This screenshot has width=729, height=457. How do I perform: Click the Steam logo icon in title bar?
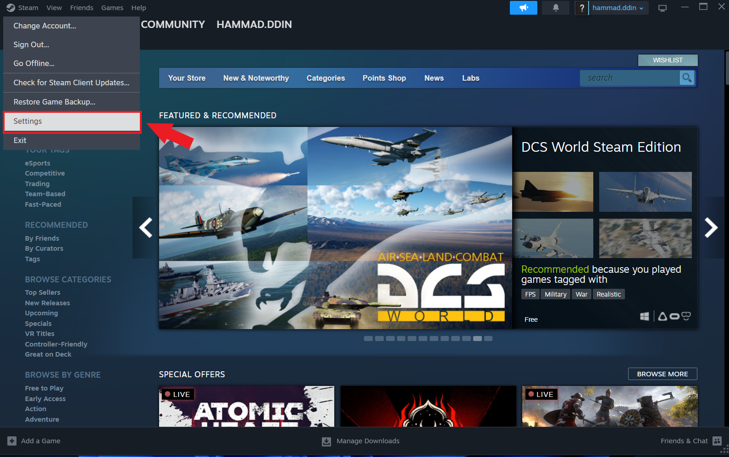[x=10, y=8]
